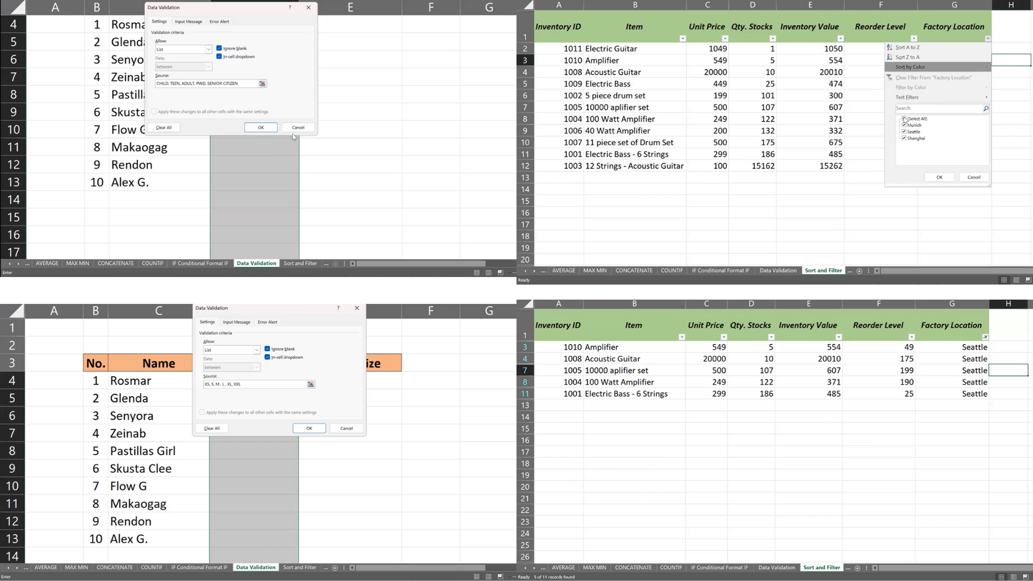Click the magnifier icon in filter Search box
Image resolution: width=1033 pixels, height=581 pixels.
click(986, 109)
